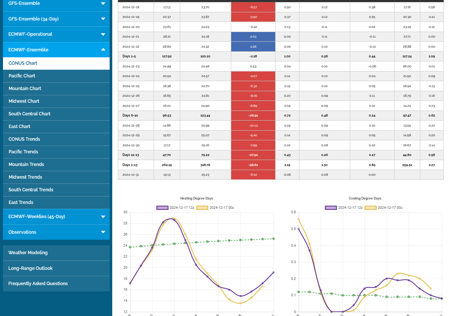The width and height of the screenshot is (449, 316).
Task: Select CONUS Chart in sidebar
Action: (x=23, y=63)
